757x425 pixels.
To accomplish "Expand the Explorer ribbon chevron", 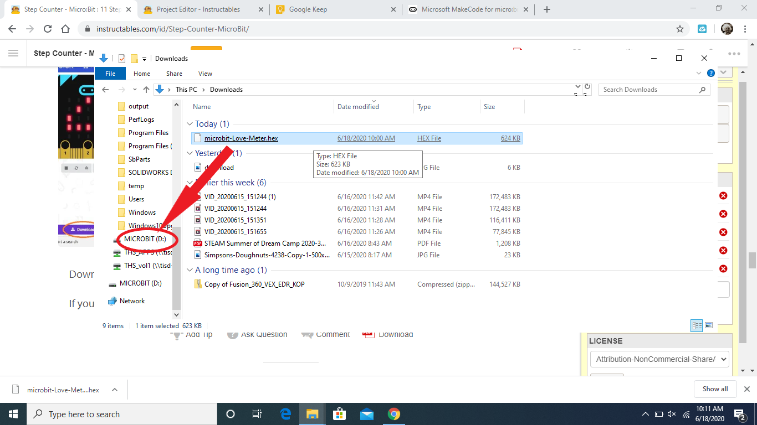I will [x=699, y=73].
